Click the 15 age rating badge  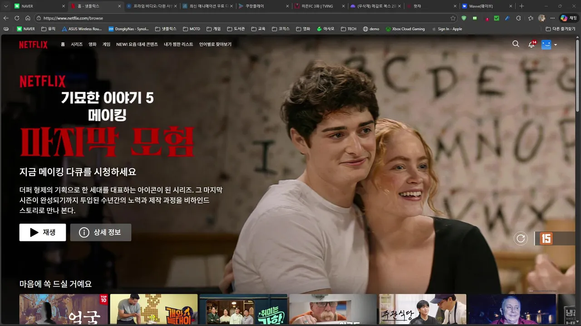[546, 238]
